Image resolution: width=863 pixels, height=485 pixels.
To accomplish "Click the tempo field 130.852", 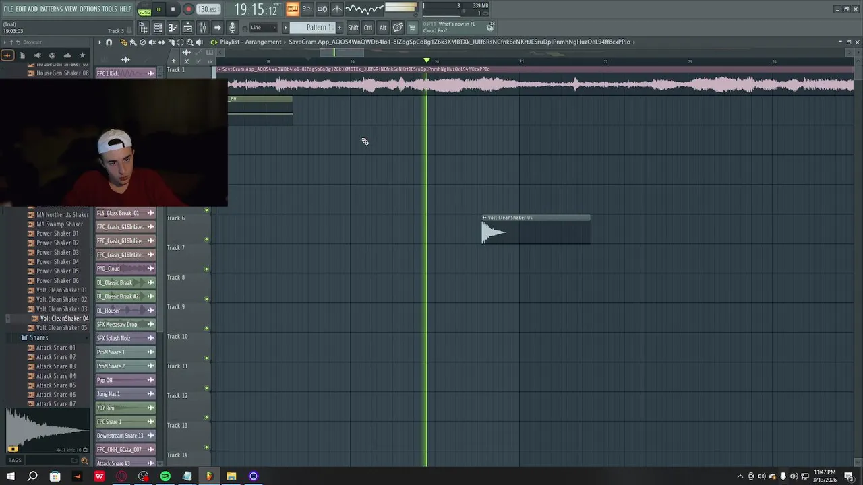I will coord(208,10).
